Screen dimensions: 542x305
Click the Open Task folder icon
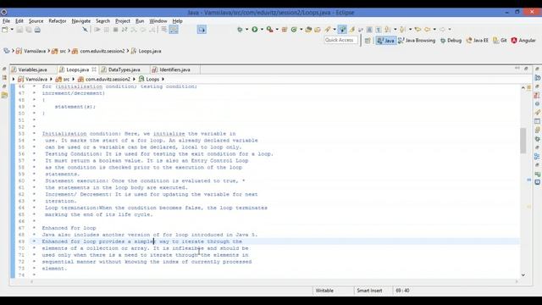[318, 30]
